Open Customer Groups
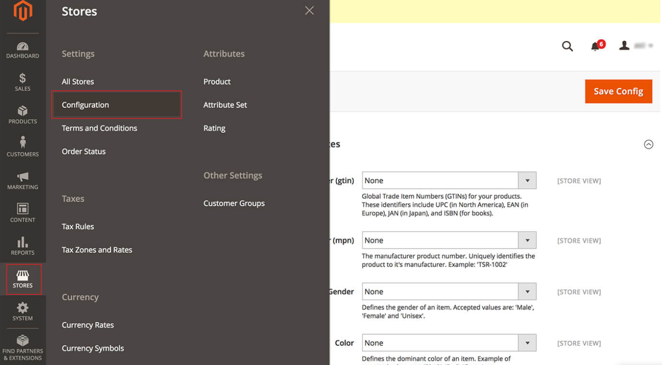This screenshot has height=365, width=662. [x=234, y=203]
